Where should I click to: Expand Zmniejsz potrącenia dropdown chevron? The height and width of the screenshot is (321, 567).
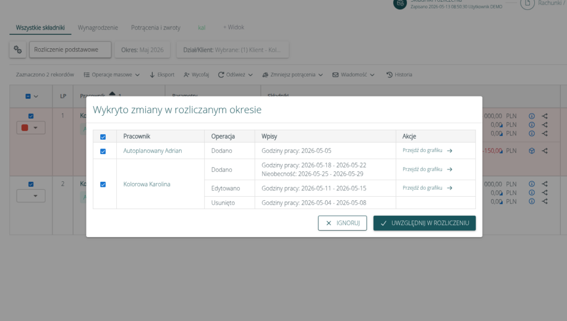click(321, 75)
